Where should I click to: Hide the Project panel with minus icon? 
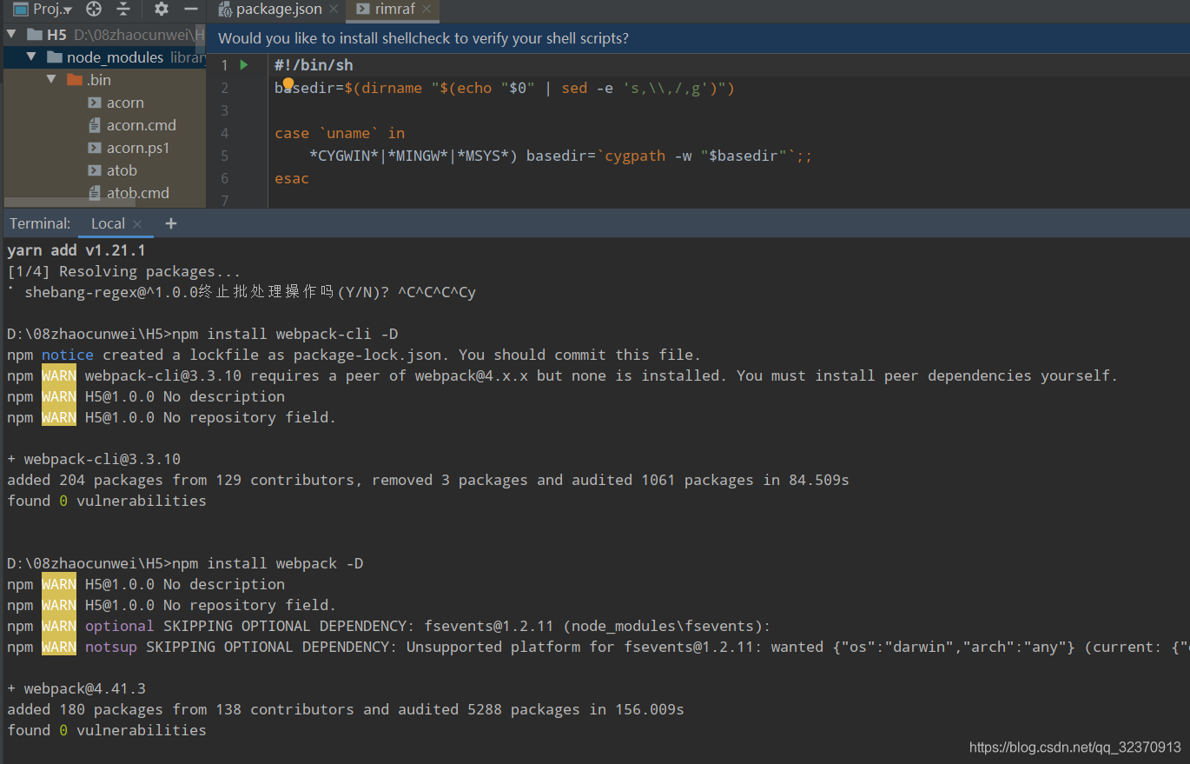(191, 10)
